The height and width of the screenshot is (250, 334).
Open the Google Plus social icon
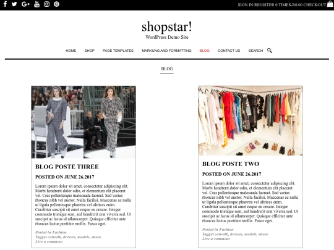pos(25,4)
